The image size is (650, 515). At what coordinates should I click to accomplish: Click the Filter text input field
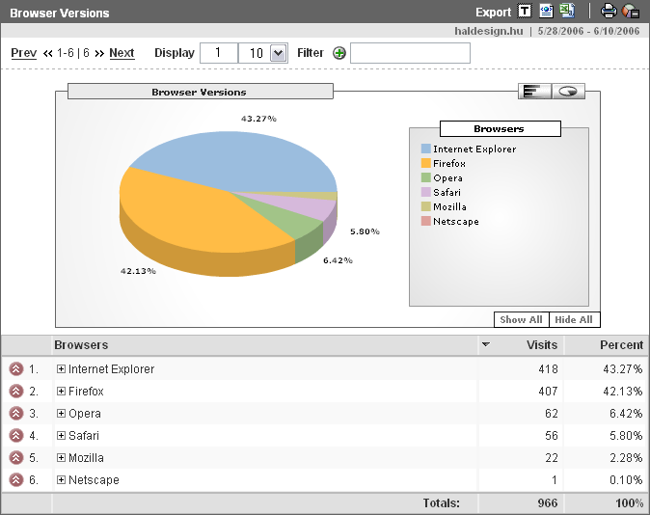tap(410, 53)
